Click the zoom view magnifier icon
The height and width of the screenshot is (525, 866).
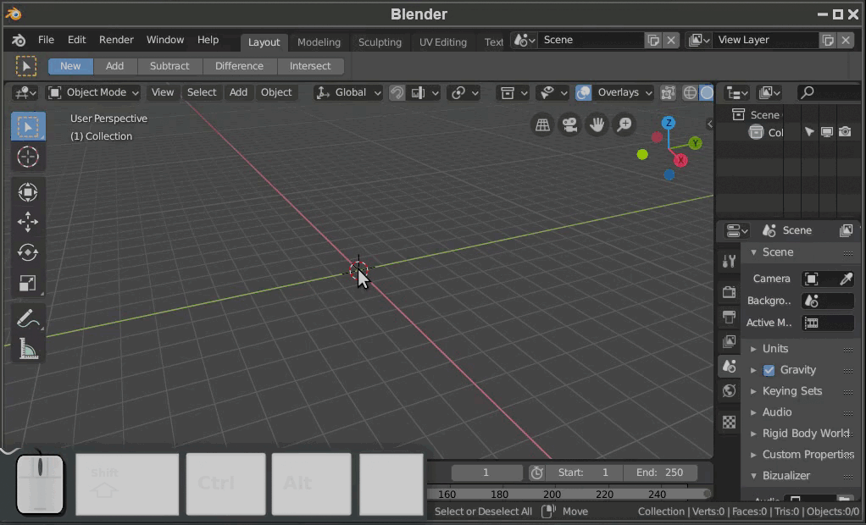pyautogui.click(x=625, y=124)
